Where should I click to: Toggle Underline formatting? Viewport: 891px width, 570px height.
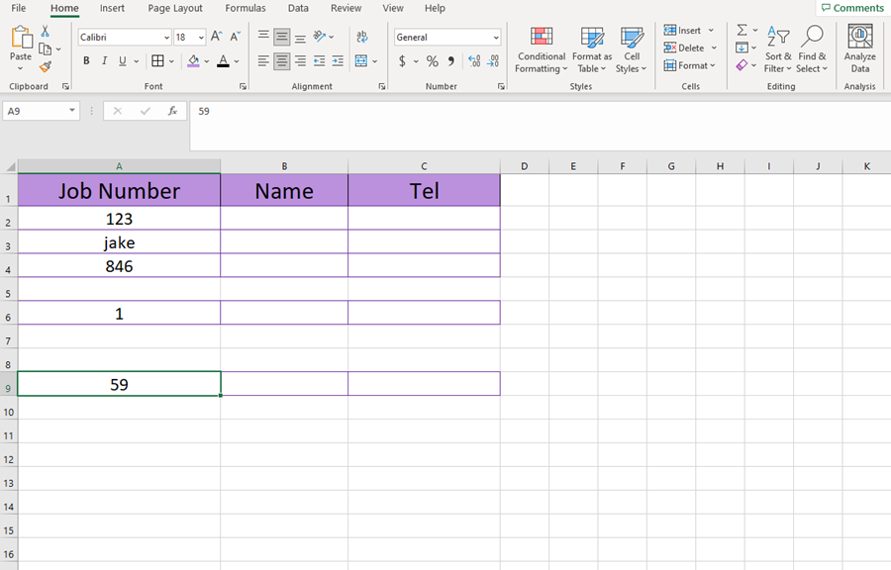pyautogui.click(x=122, y=60)
